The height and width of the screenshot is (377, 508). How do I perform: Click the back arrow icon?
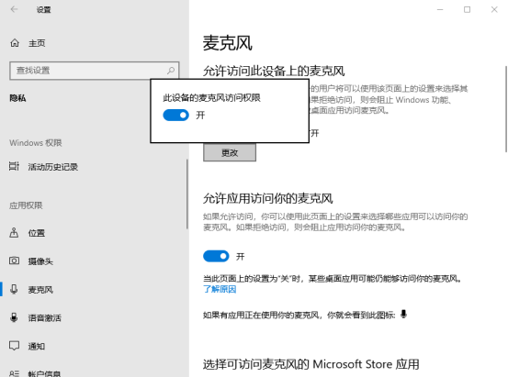click(14, 9)
